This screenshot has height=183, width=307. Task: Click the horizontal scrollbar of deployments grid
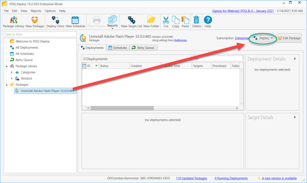click(x=122, y=108)
